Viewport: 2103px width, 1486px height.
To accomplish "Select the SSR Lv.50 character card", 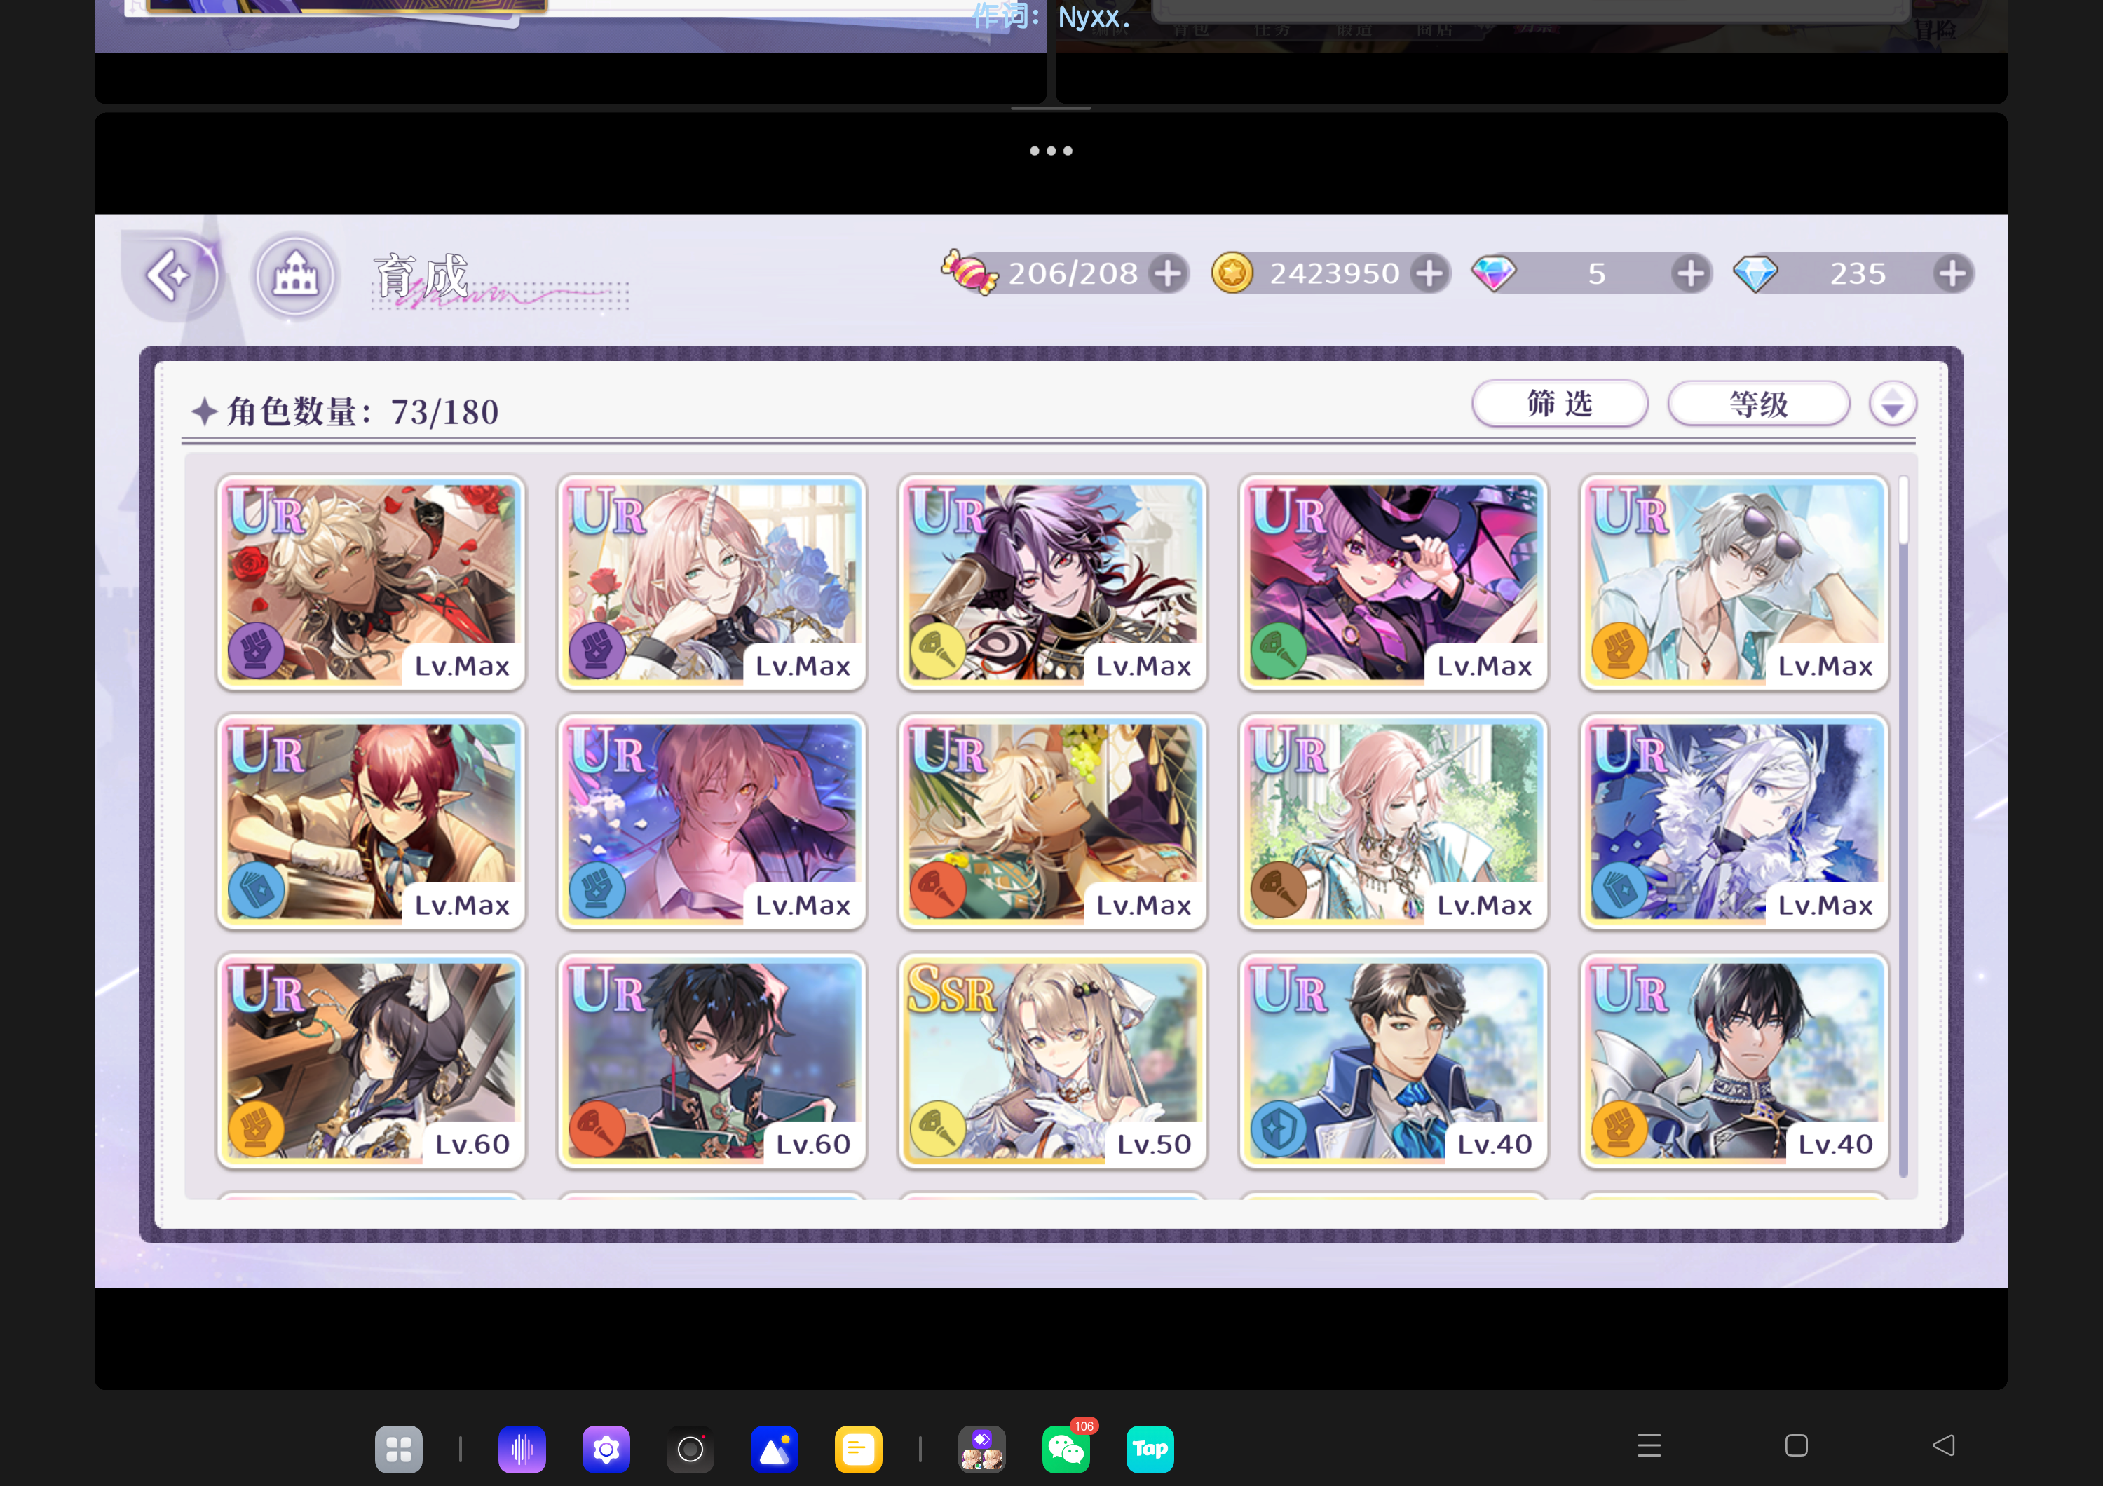I will (1051, 1061).
